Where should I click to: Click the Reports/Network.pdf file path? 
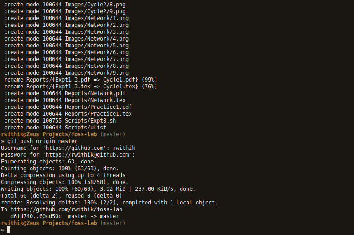(x=95, y=93)
